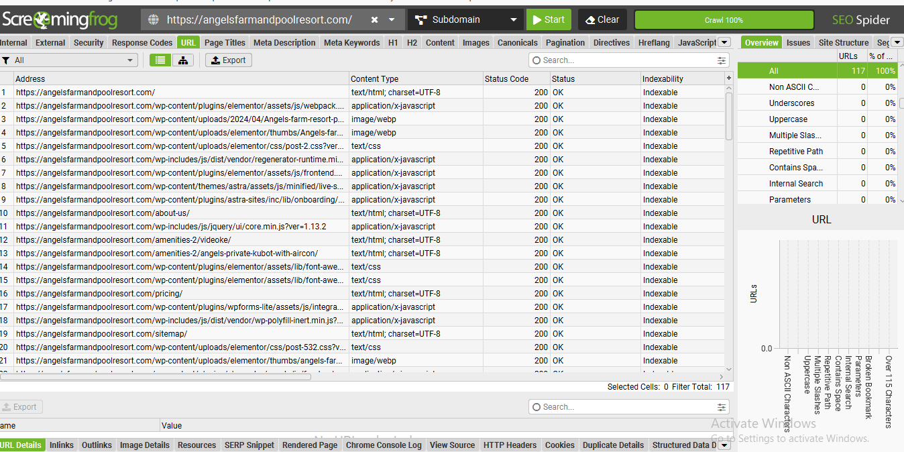Open the Rendered Page bottom tab
The width and height of the screenshot is (904, 452).
pos(310,445)
